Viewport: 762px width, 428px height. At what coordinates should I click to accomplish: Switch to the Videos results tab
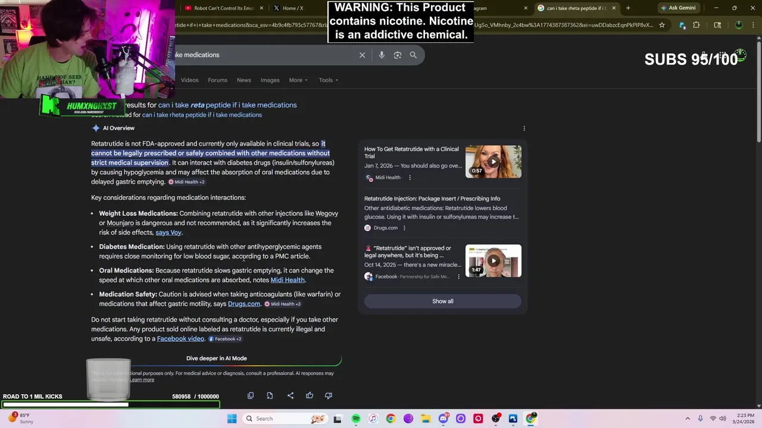tap(189, 80)
